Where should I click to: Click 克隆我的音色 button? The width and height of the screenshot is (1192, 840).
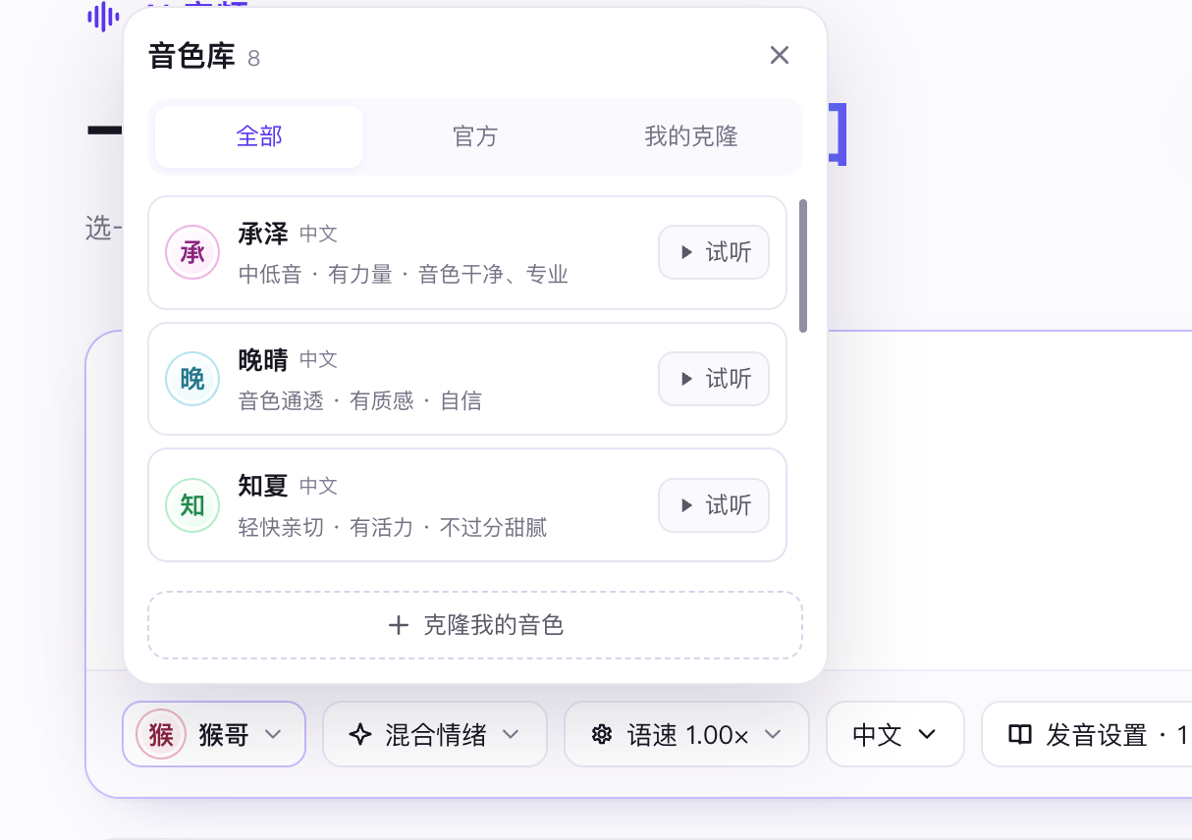coord(475,625)
